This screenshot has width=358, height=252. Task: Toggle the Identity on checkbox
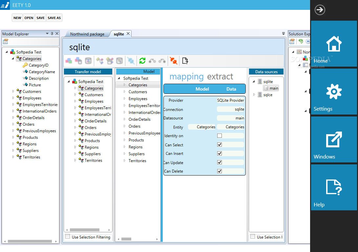coord(220,136)
